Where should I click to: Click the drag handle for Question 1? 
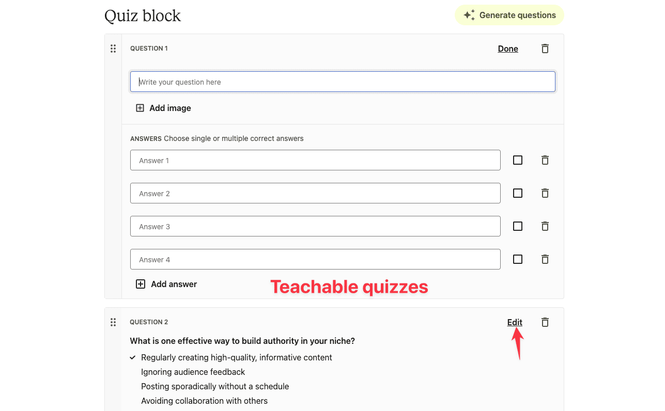pos(113,49)
